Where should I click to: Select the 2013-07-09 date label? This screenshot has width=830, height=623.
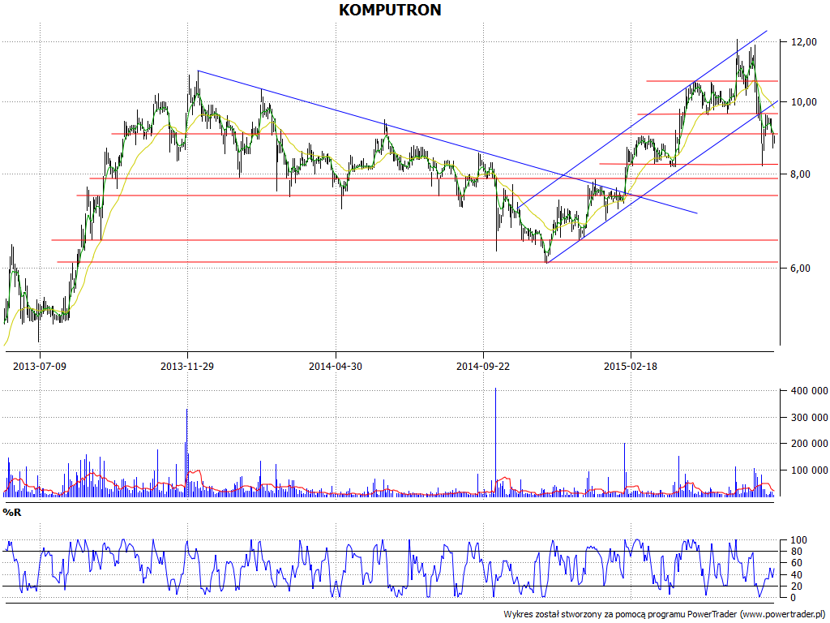(40, 366)
